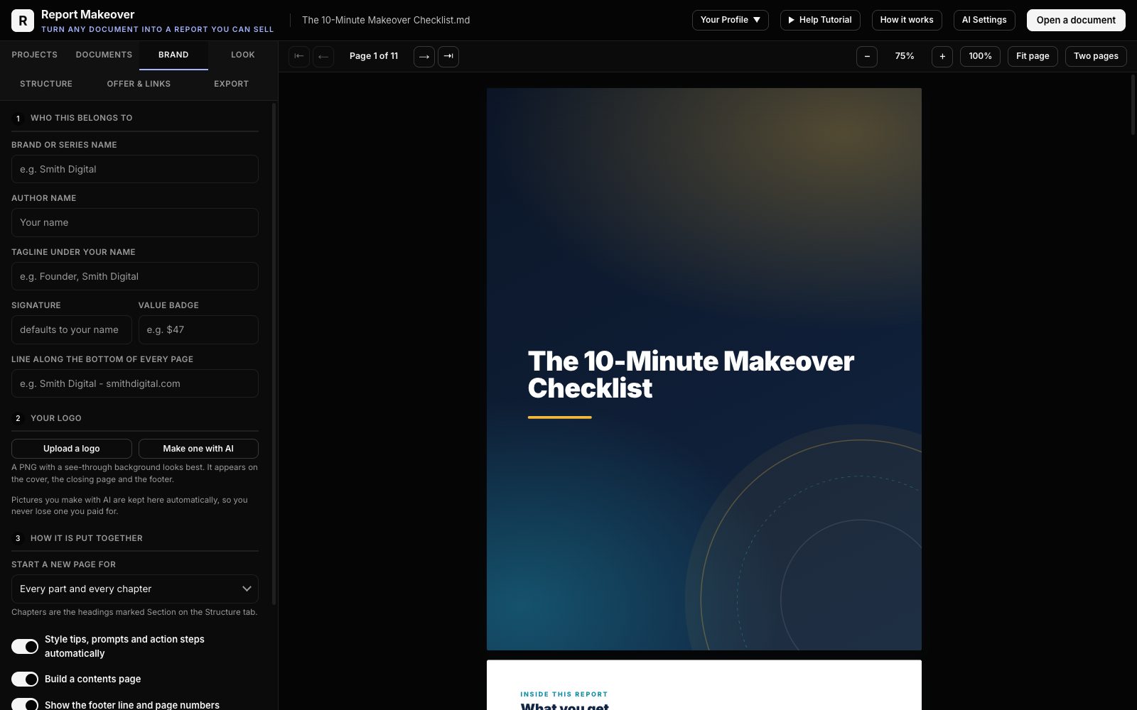
Task: Go to the Export tab
Action: (x=232, y=84)
